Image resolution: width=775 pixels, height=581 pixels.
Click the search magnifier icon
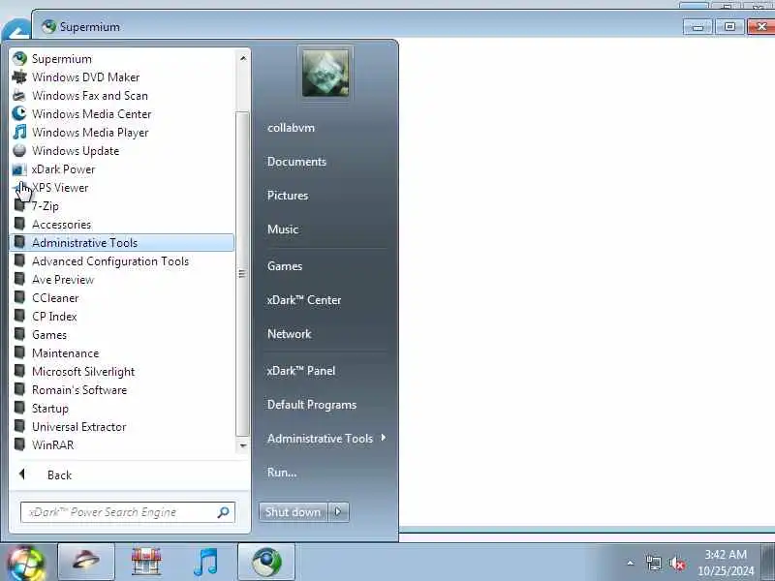(x=224, y=512)
